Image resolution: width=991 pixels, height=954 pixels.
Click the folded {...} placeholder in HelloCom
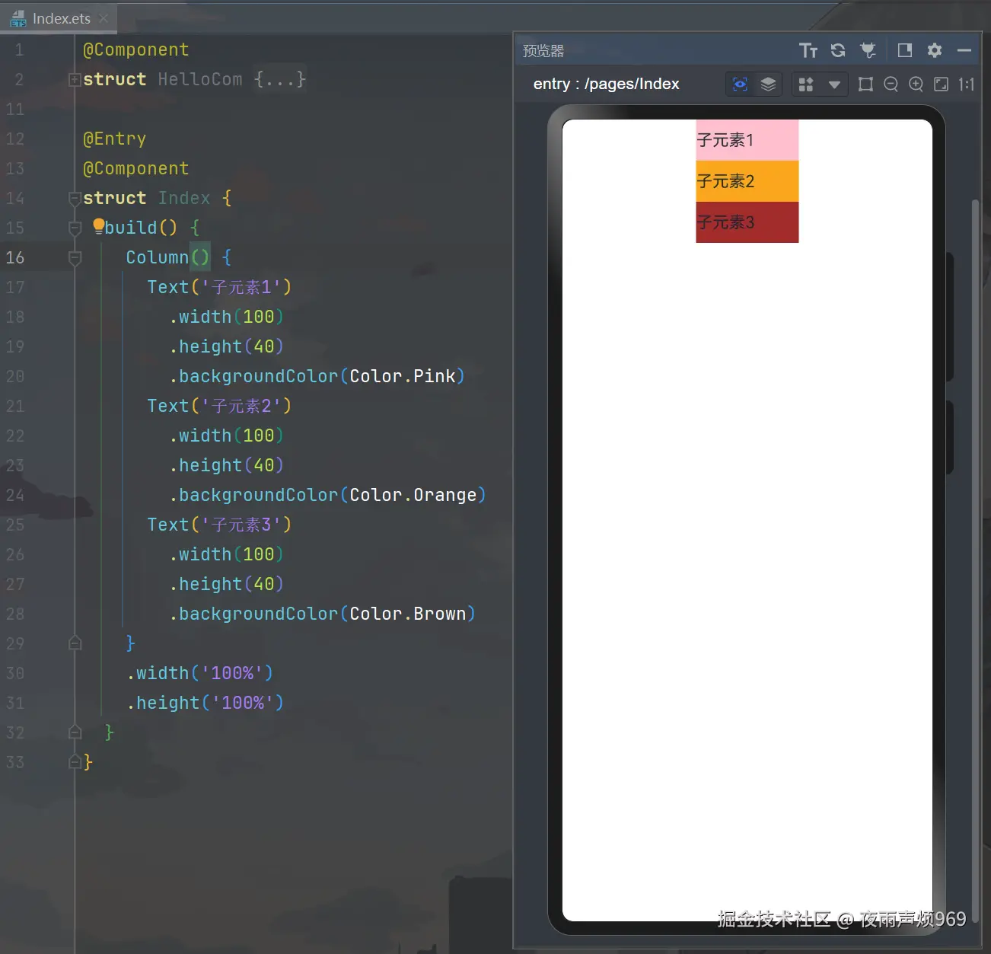click(x=280, y=79)
